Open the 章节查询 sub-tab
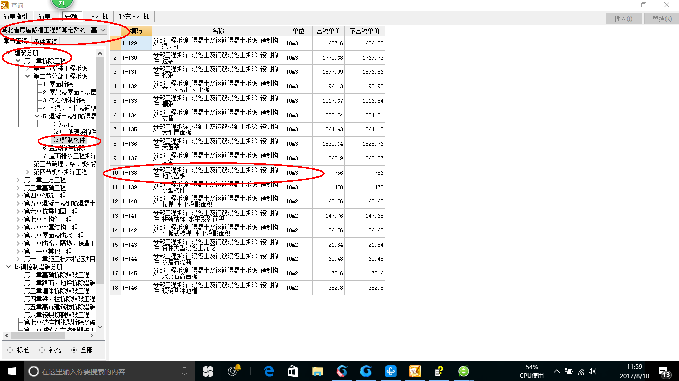 (x=15, y=41)
